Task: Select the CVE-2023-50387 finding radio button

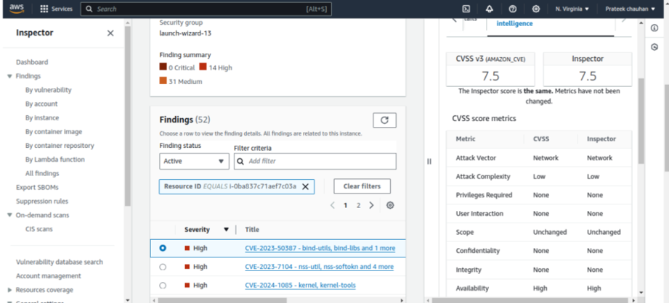Action: pyautogui.click(x=163, y=248)
